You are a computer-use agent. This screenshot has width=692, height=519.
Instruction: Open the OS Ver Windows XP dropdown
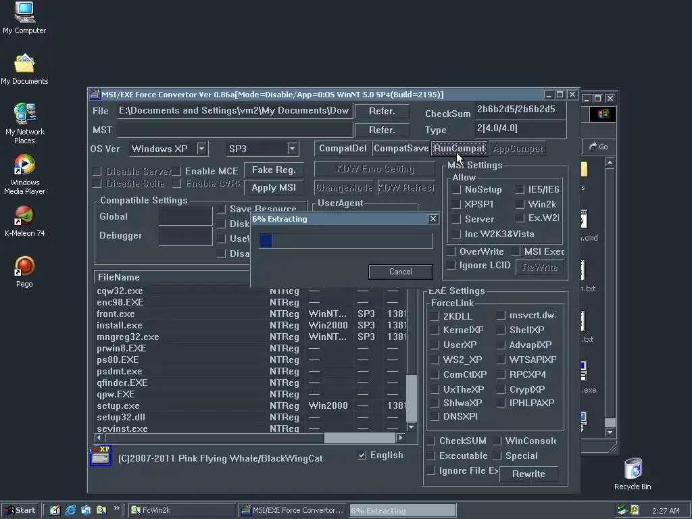tap(201, 149)
